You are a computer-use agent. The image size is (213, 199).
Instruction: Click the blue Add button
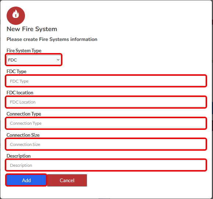point(26,180)
